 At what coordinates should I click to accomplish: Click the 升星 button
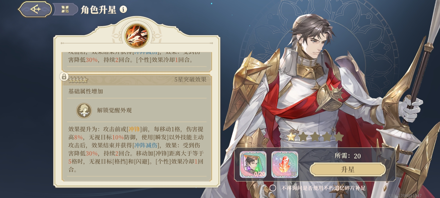[348, 170]
